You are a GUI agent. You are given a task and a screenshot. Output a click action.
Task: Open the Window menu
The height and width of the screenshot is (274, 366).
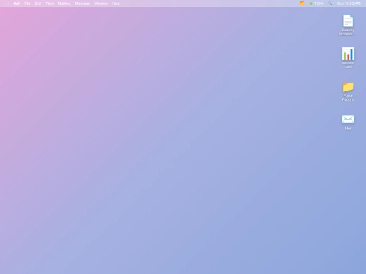101,3
